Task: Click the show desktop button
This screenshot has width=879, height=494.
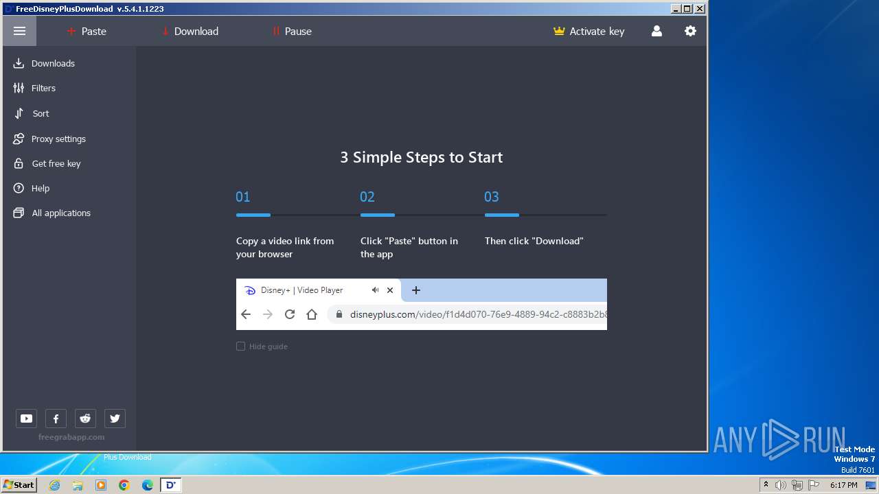Action: point(872,485)
